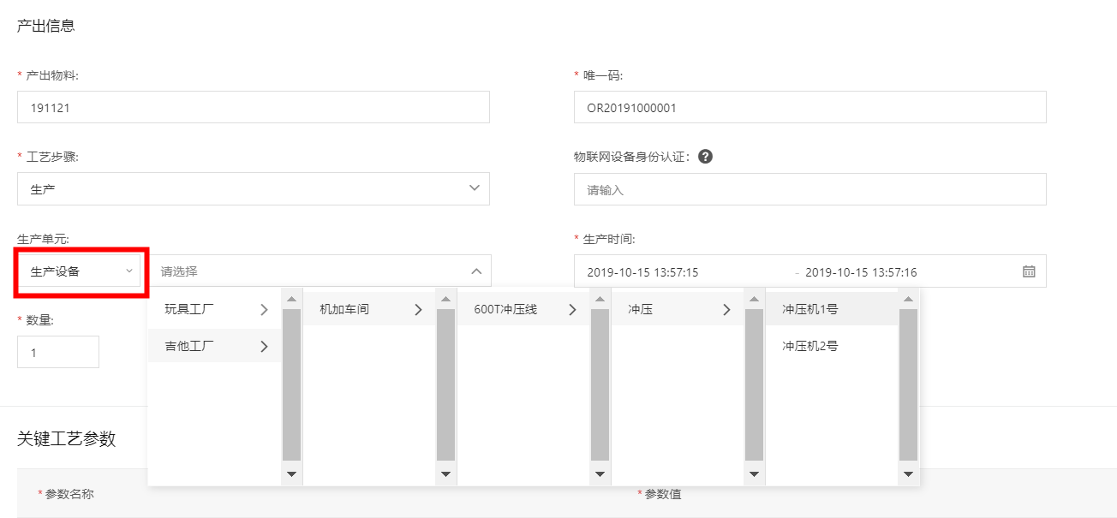The height and width of the screenshot is (518, 1117).
Task: Click the help icon beside 物联网设备身份认证
Action: pyautogui.click(x=706, y=157)
